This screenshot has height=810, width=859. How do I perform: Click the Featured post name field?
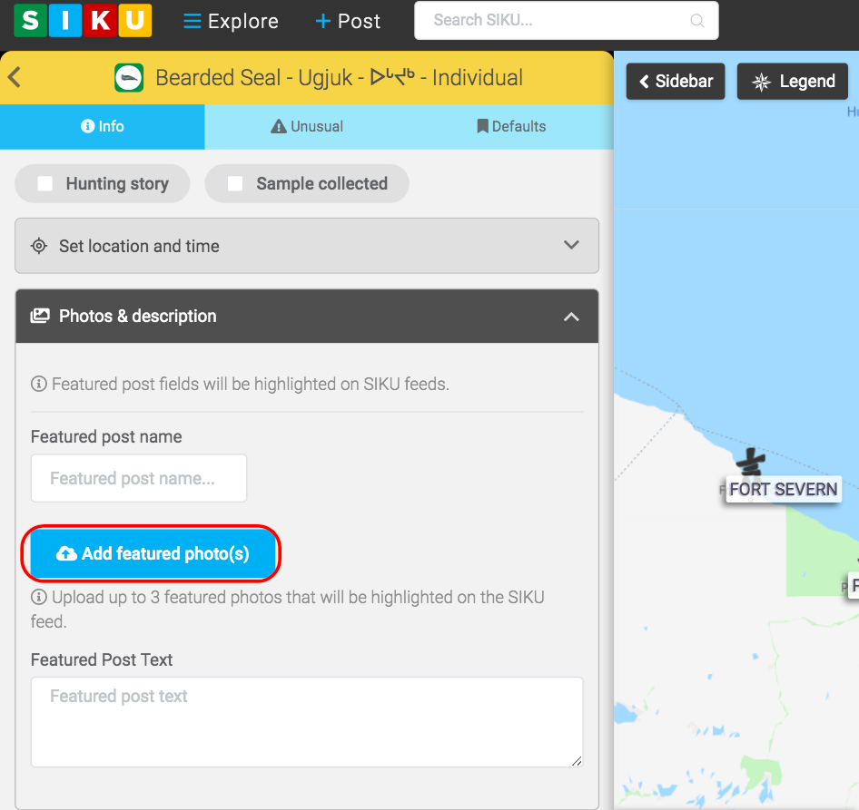pos(139,478)
